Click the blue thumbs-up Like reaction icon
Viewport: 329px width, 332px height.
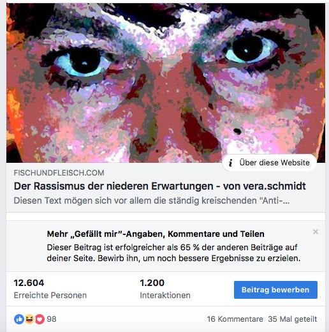coord(19,319)
